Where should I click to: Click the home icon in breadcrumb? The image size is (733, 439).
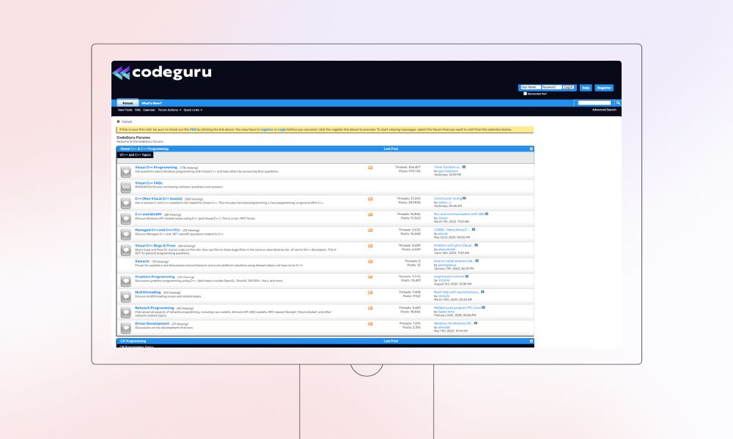pyautogui.click(x=119, y=121)
